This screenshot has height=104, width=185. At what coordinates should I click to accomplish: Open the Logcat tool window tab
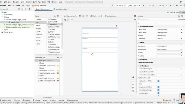tap(53, 100)
